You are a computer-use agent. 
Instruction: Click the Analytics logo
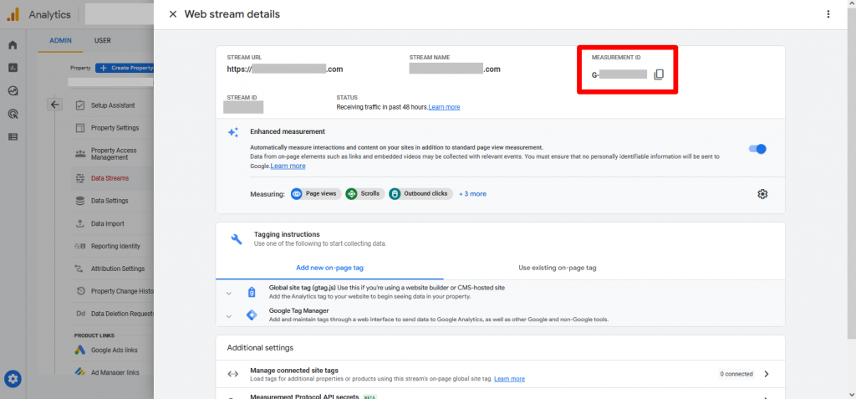[13, 14]
